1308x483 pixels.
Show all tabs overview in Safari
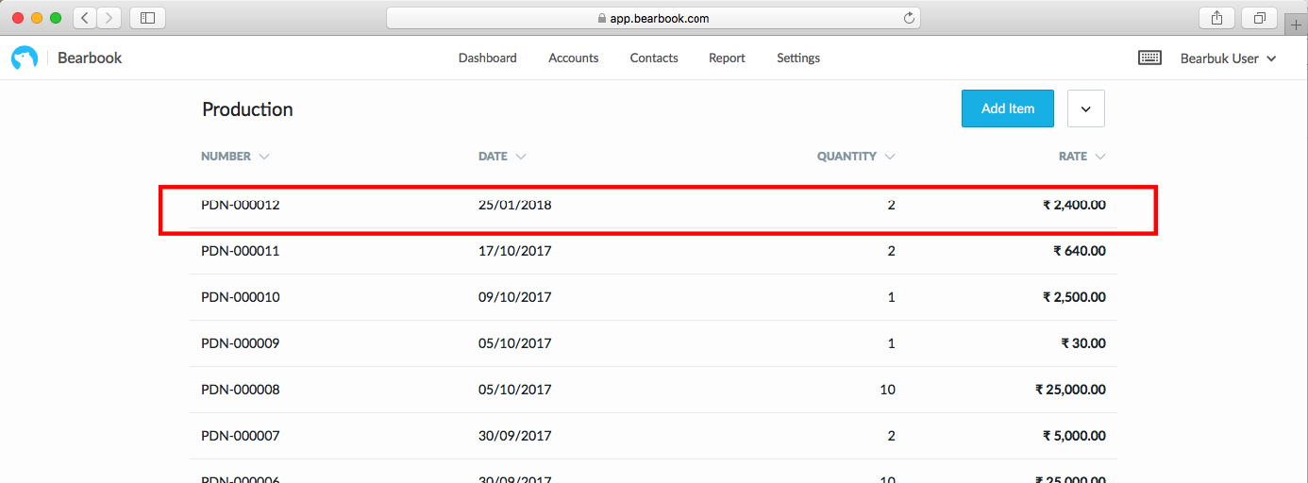tap(1260, 18)
